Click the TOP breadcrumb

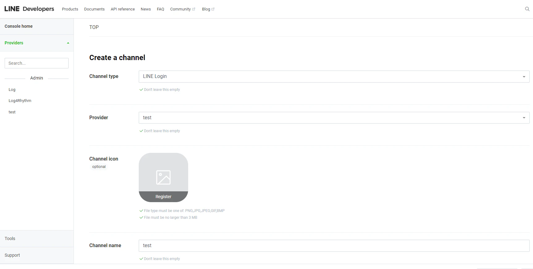94,27
